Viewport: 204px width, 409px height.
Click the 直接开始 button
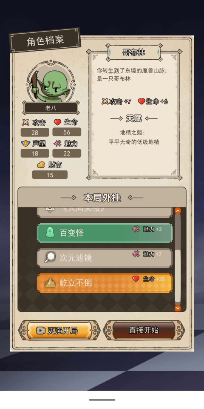[x=144, y=330]
